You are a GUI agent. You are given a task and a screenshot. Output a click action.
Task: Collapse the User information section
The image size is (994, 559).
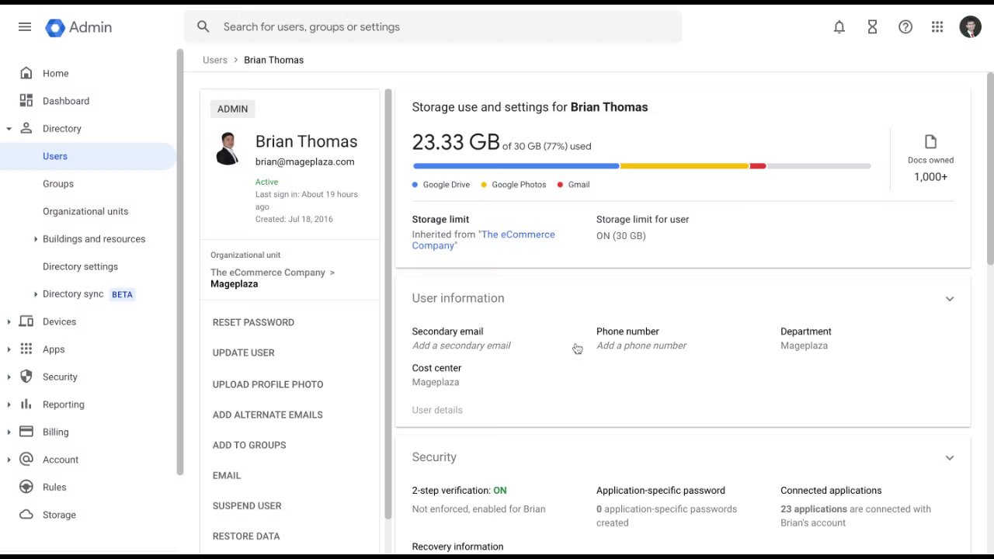coord(949,299)
